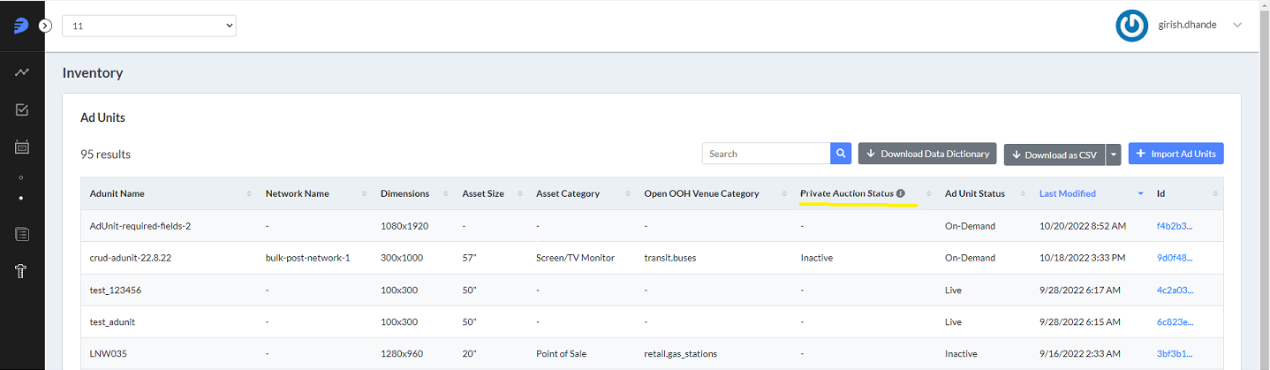
Task: Focus the Search input field
Action: coord(767,154)
